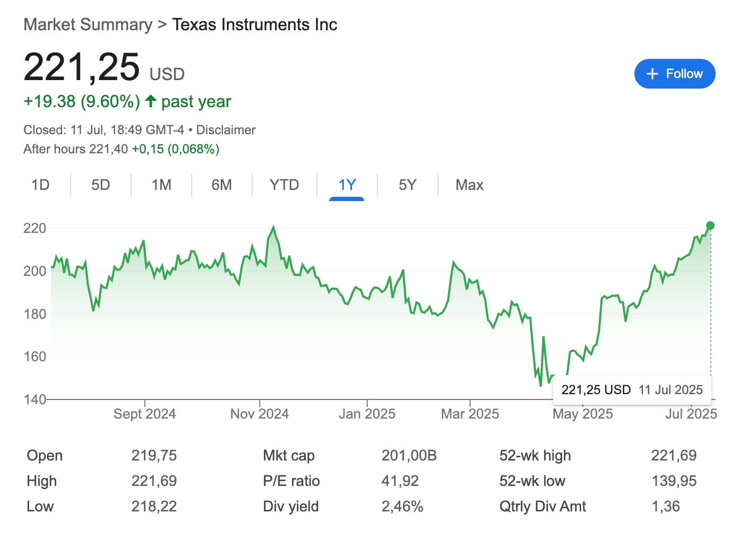Click the Follow button

pos(674,74)
